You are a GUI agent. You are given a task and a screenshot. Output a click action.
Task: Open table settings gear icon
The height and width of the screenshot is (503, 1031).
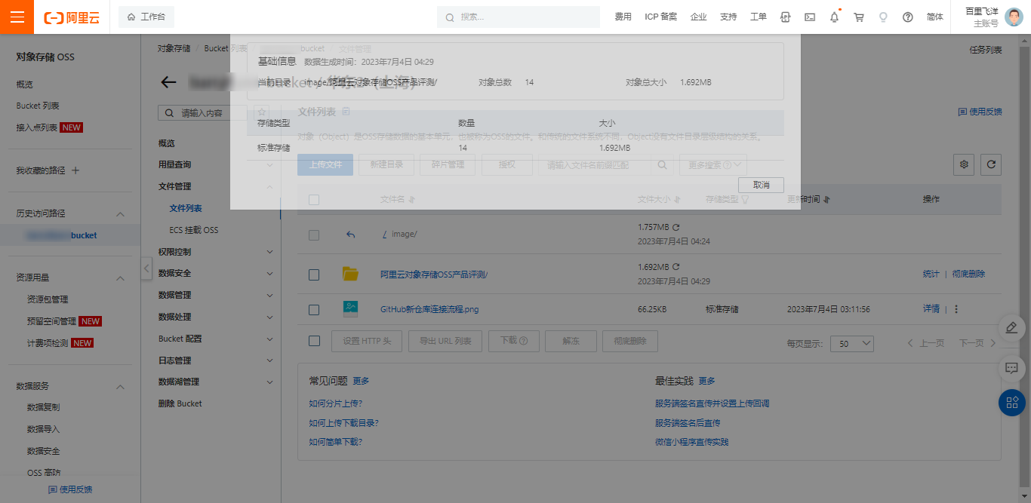tap(963, 164)
